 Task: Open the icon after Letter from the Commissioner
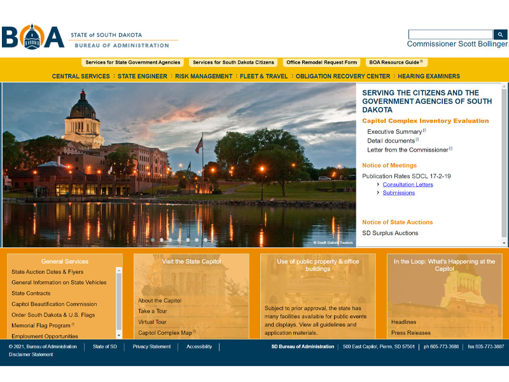click(450, 150)
